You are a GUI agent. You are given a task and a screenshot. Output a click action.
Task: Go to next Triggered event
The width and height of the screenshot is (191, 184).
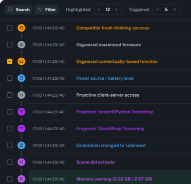click(174, 9)
